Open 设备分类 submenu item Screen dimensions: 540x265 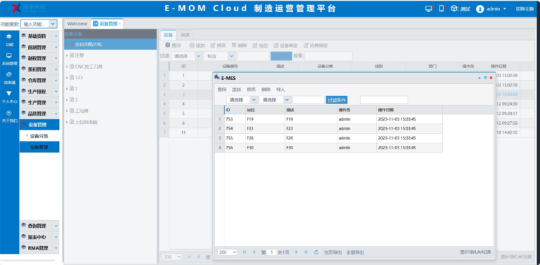click(39, 136)
